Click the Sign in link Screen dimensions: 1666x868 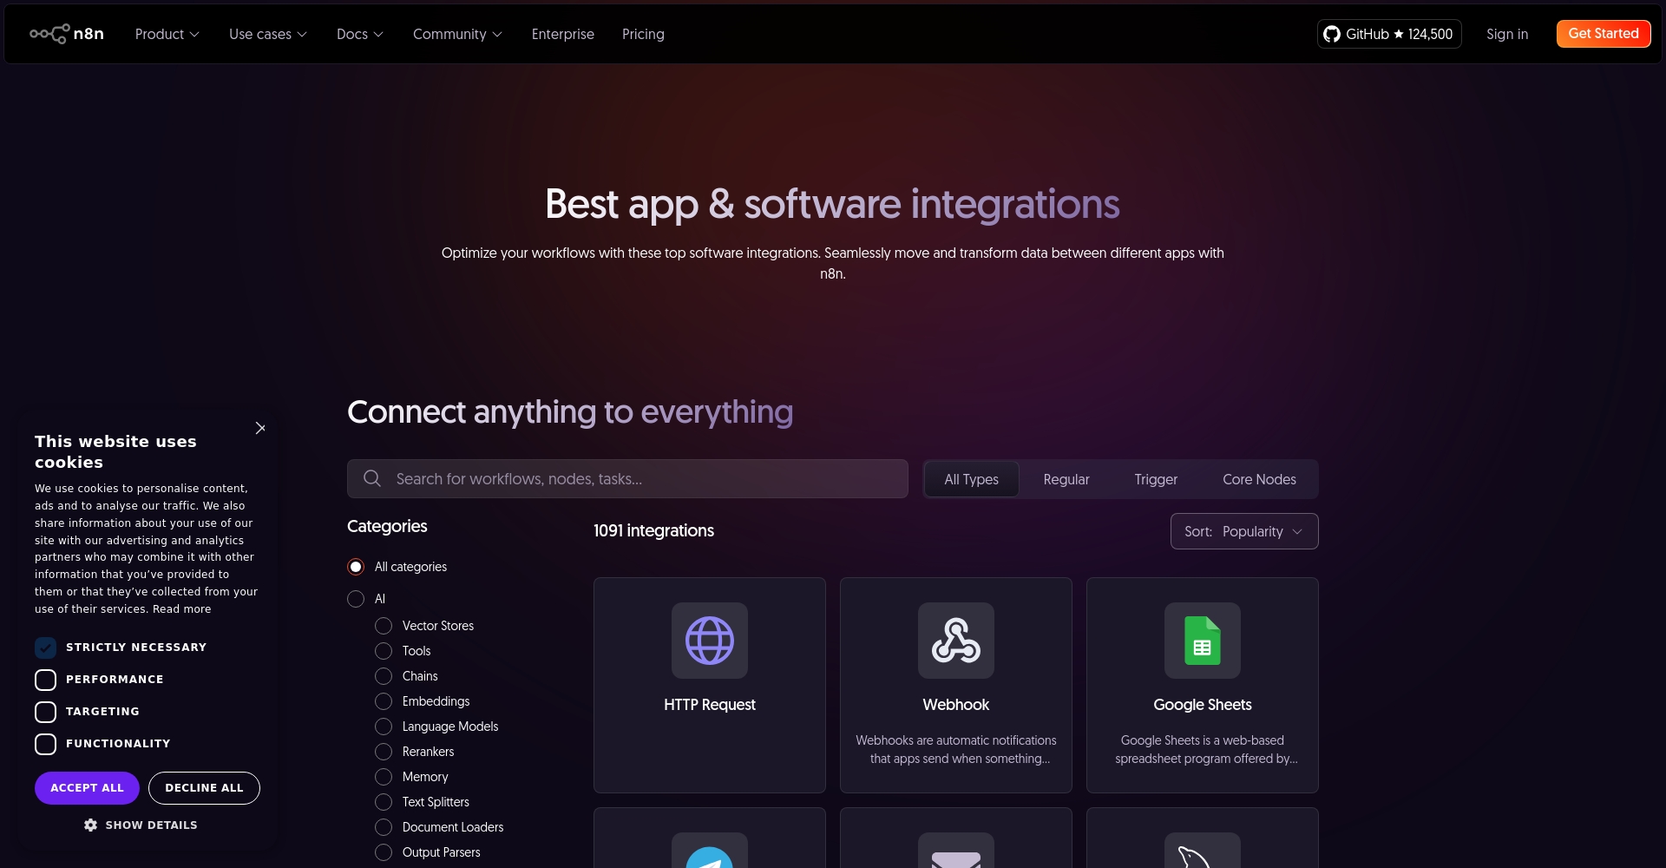click(1507, 34)
